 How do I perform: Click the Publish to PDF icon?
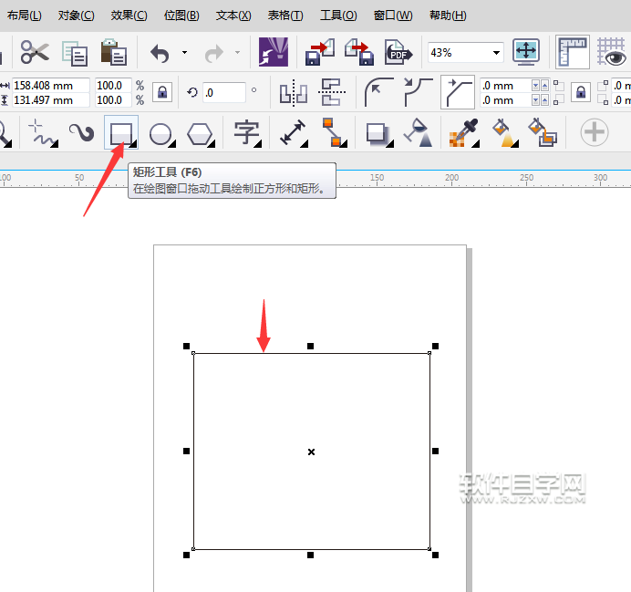click(398, 52)
